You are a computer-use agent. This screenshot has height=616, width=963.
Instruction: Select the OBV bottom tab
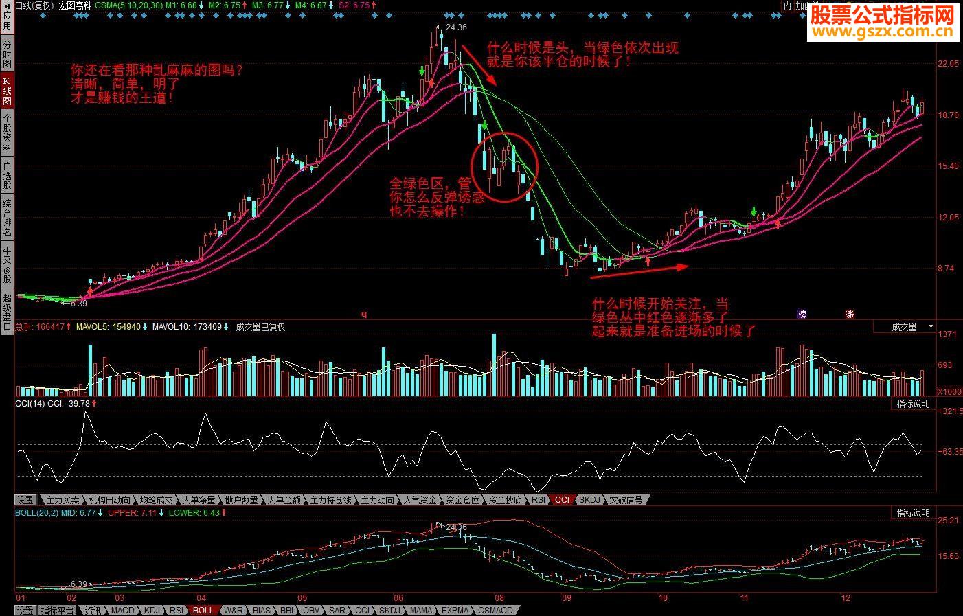pyautogui.click(x=311, y=611)
